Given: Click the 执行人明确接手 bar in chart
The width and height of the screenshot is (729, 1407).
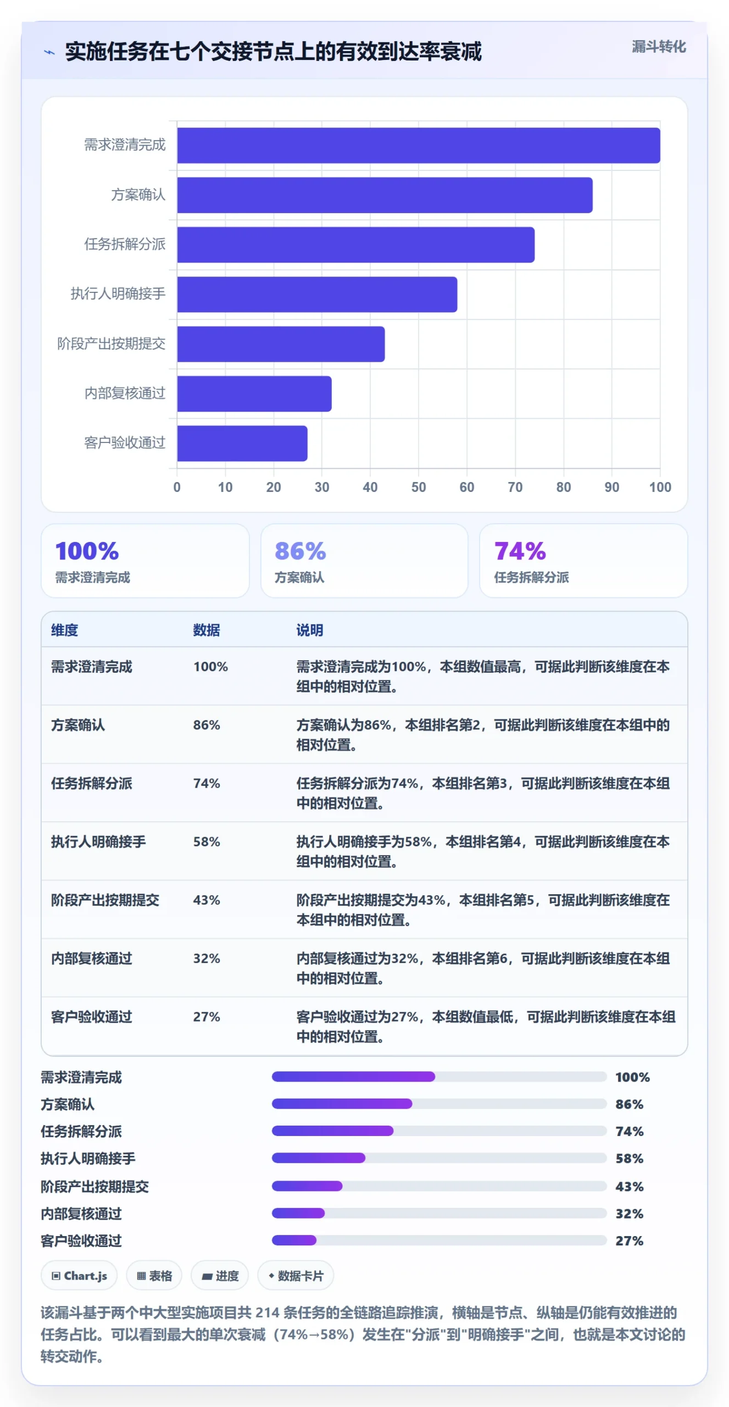Looking at the screenshot, I should tap(317, 295).
